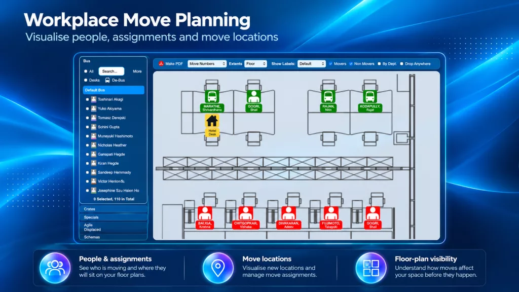The width and height of the screenshot is (519, 292).
Task: Expand the Schemas section
Action: click(x=114, y=237)
